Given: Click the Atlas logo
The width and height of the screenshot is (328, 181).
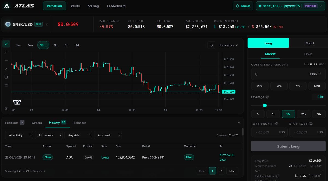Looking at the screenshot, I should [19, 6].
